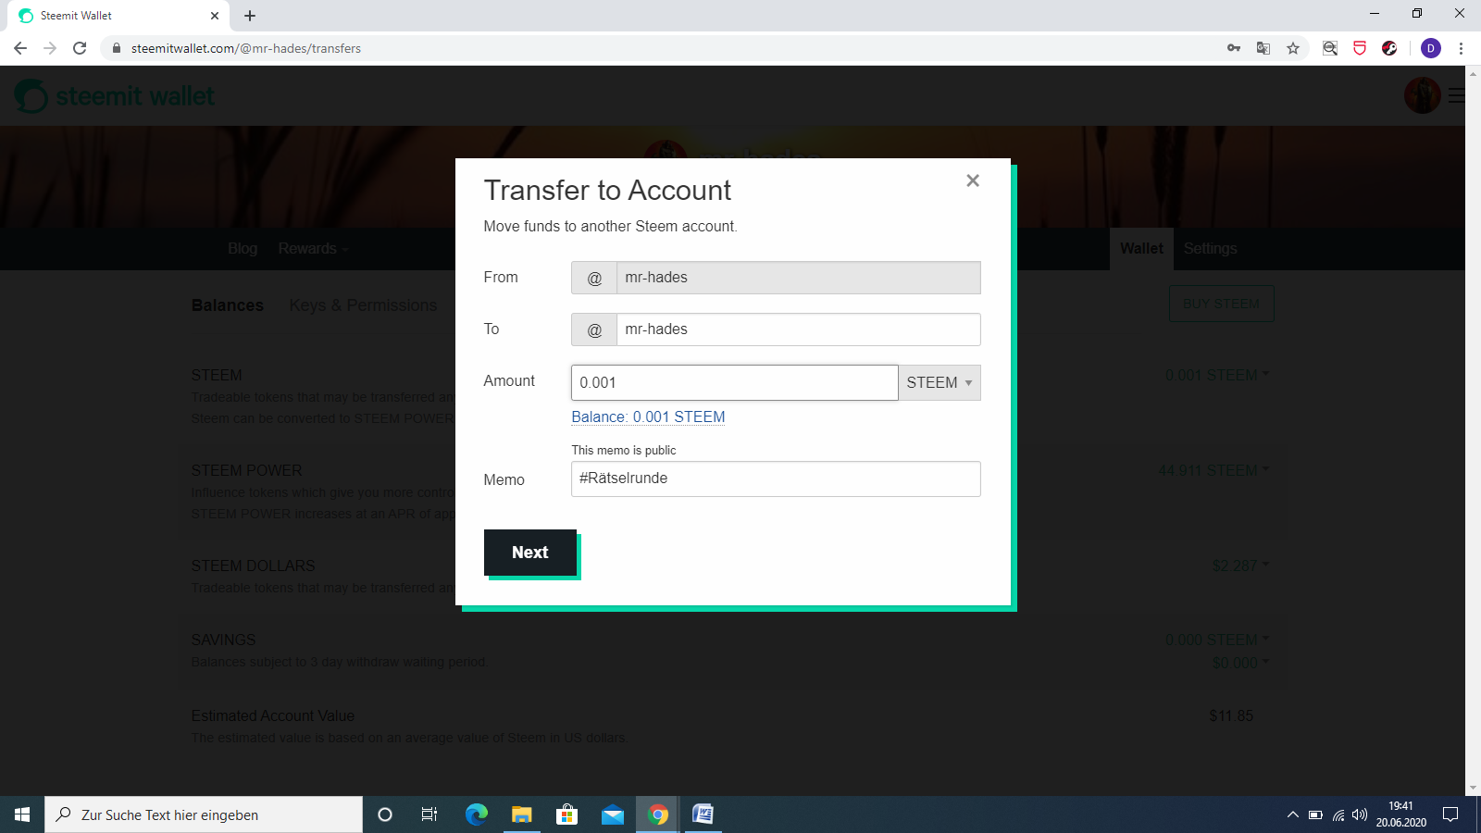Click the address bar URL
The height and width of the screenshot is (833, 1481).
(246, 48)
